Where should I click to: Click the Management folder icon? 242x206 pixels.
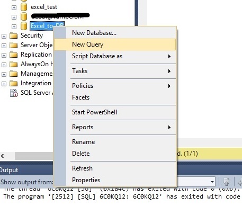pos(14,74)
